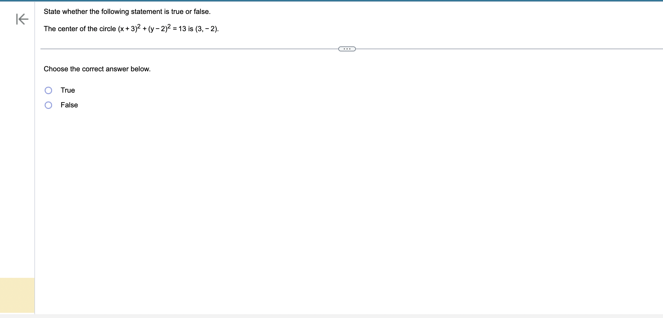663x318 pixels.
Task: Click the circle equation (x + 3)² term
Action: [129, 28]
